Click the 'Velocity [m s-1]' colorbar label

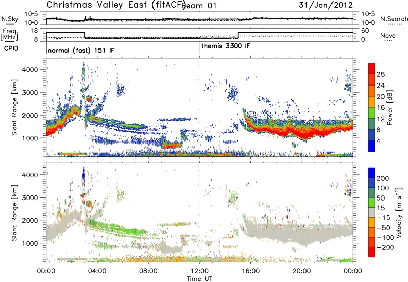point(399,212)
